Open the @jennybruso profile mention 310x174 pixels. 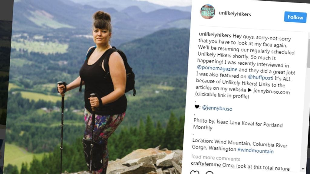(217, 108)
